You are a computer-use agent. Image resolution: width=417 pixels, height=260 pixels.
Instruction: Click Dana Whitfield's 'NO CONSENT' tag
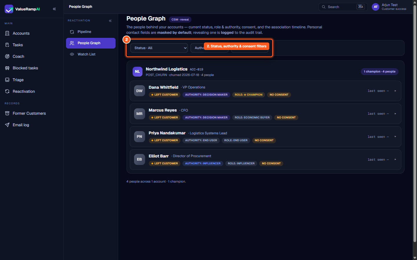tap(279, 95)
